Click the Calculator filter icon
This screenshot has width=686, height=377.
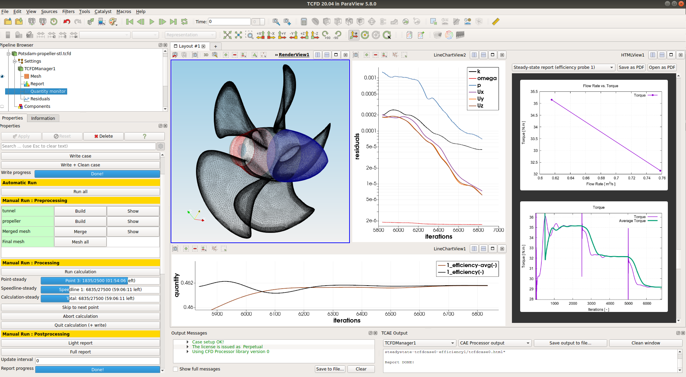[304, 22]
